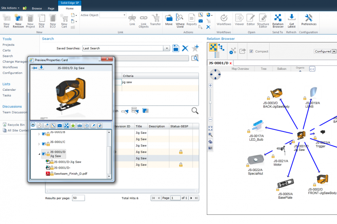Viewport: 337px width, 224px height.
Task: Open the Calendar link under Lists
Action: click(9, 90)
